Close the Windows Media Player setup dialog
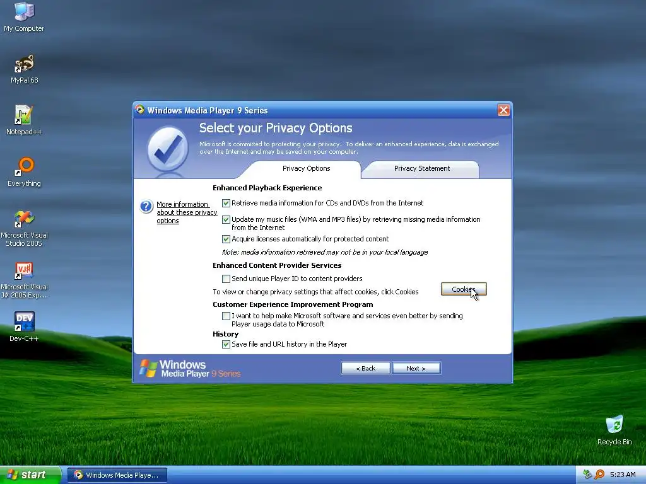Image resolution: width=646 pixels, height=484 pixels. 503,110
